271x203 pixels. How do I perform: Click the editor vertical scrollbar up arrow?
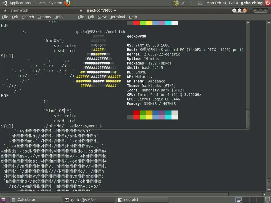(269, 22)
